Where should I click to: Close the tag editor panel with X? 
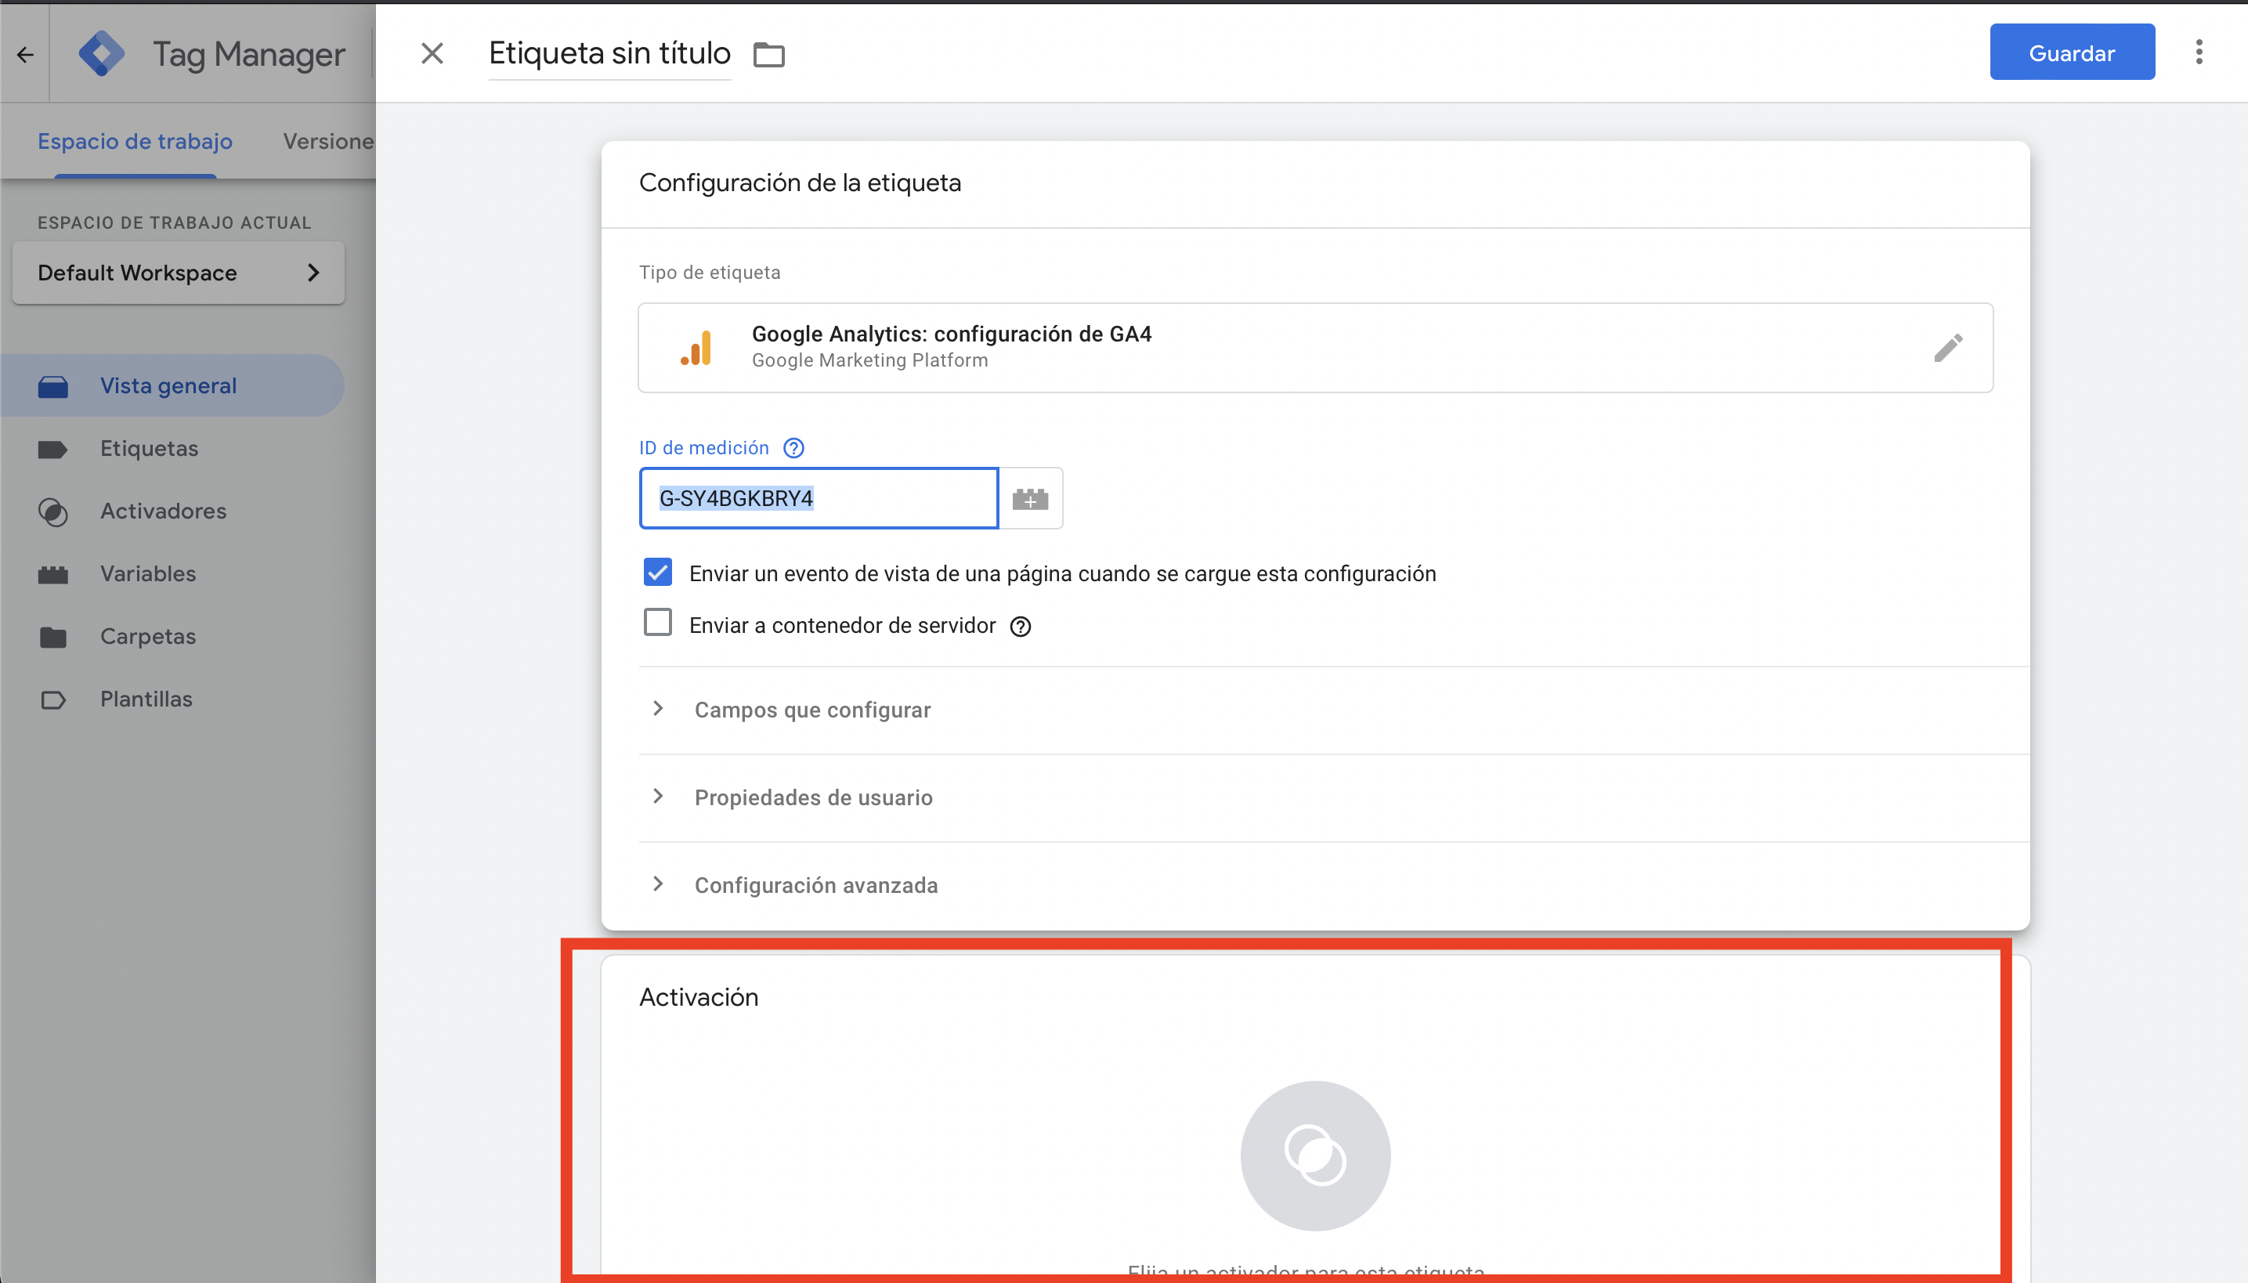[432, 54]
